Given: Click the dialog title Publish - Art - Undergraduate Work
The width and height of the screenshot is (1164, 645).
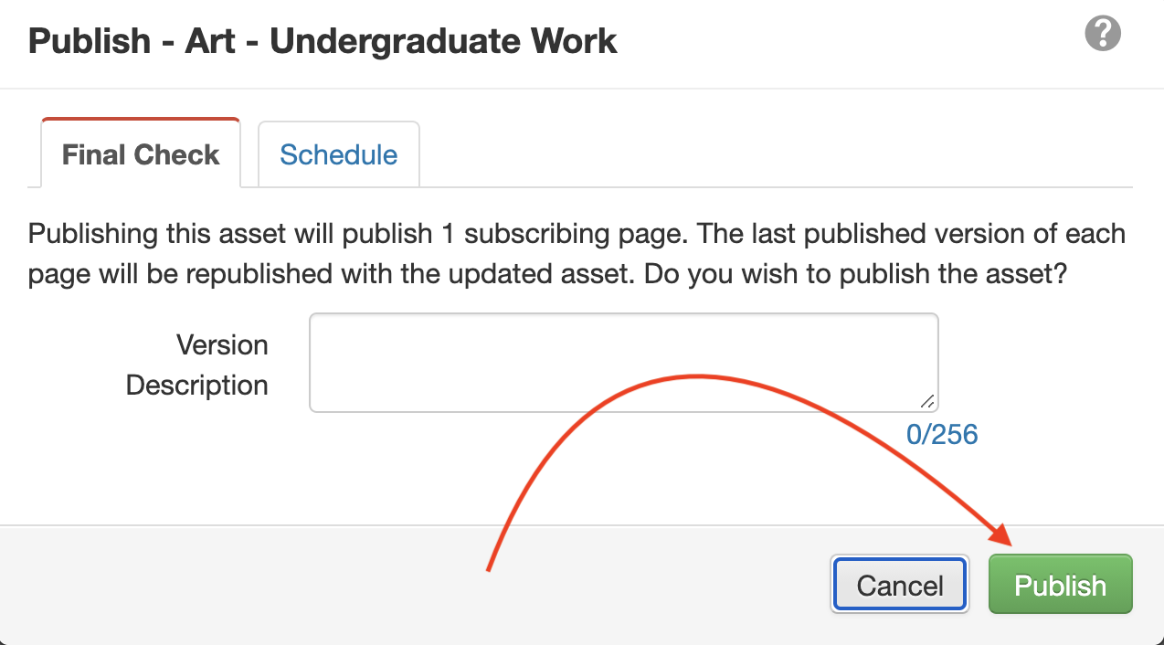Looking at the screenshot, I should click(323, 41).
